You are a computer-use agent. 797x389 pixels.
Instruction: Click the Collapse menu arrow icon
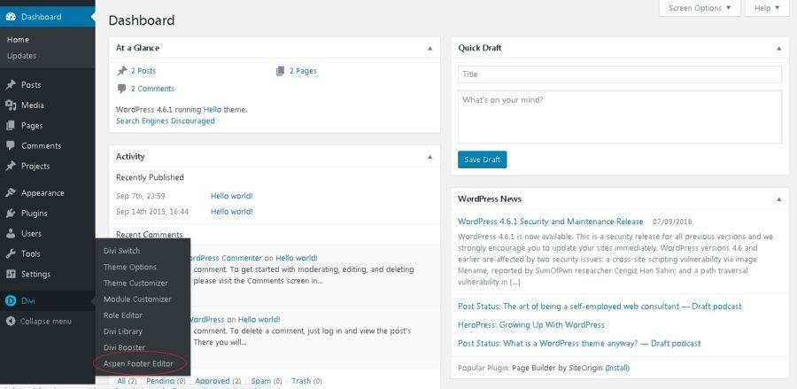(11, 322)
